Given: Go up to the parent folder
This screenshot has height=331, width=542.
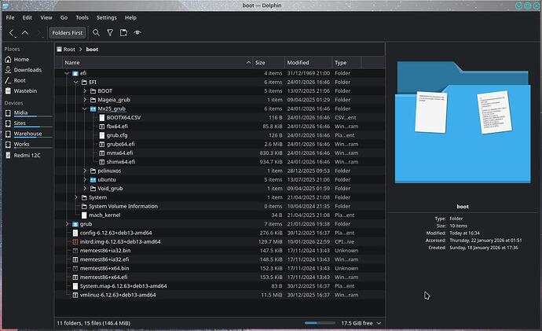Looking at the screenshot, I should pyautogui.click(x=25, y=33).
